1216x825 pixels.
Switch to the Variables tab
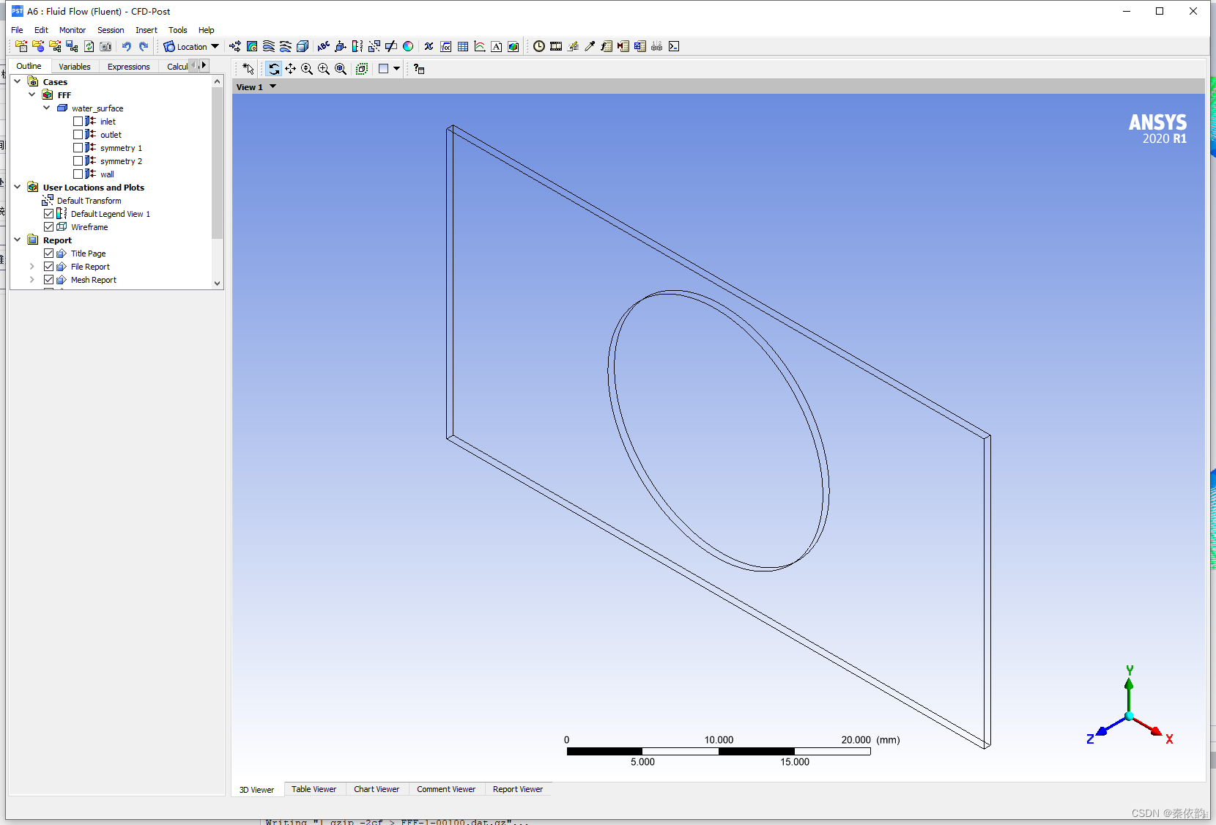point(75,66)
